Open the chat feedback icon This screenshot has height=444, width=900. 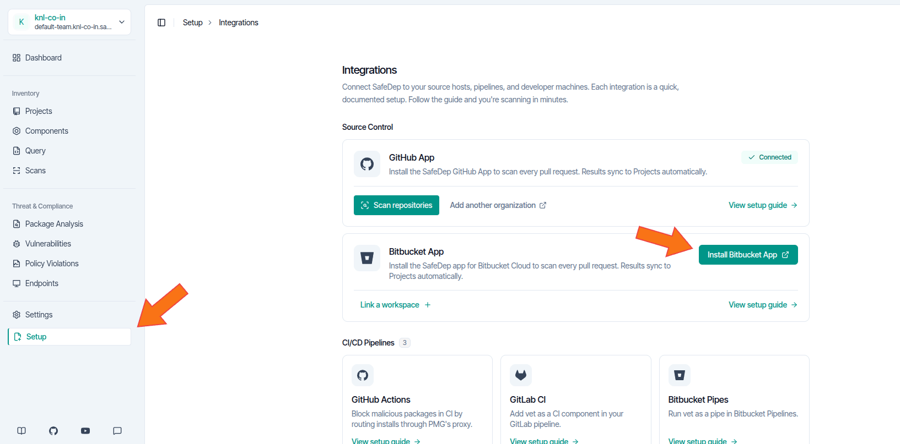click(117, 431)
